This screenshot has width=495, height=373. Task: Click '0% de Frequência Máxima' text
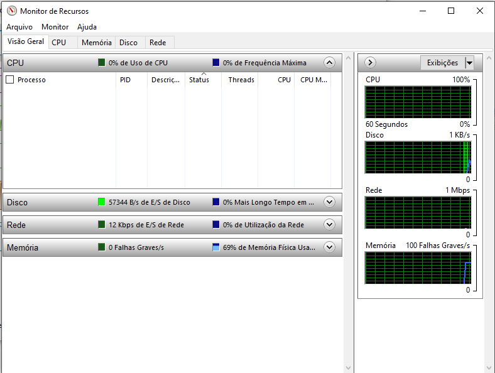(264, 63)
